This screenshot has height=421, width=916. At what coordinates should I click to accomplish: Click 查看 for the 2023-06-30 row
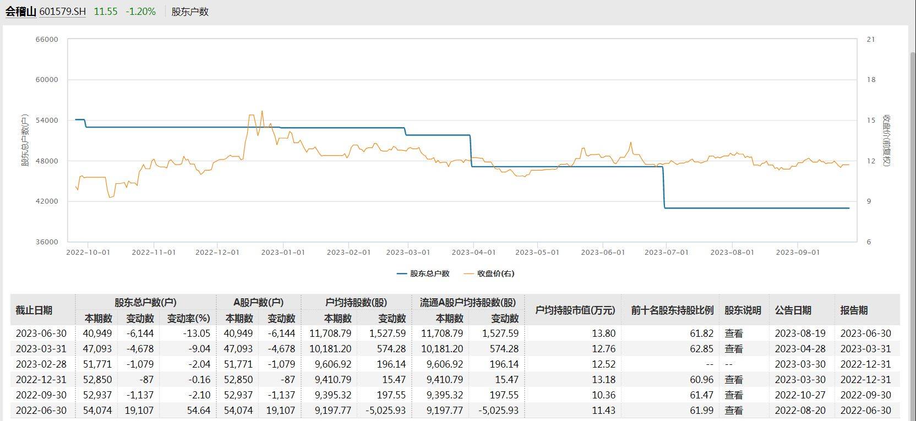pos(733,333)
